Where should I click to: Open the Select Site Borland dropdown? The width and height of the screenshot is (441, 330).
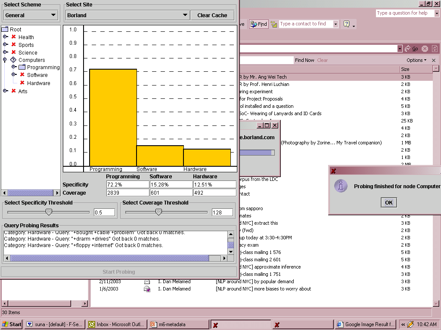tap(127, 15)
